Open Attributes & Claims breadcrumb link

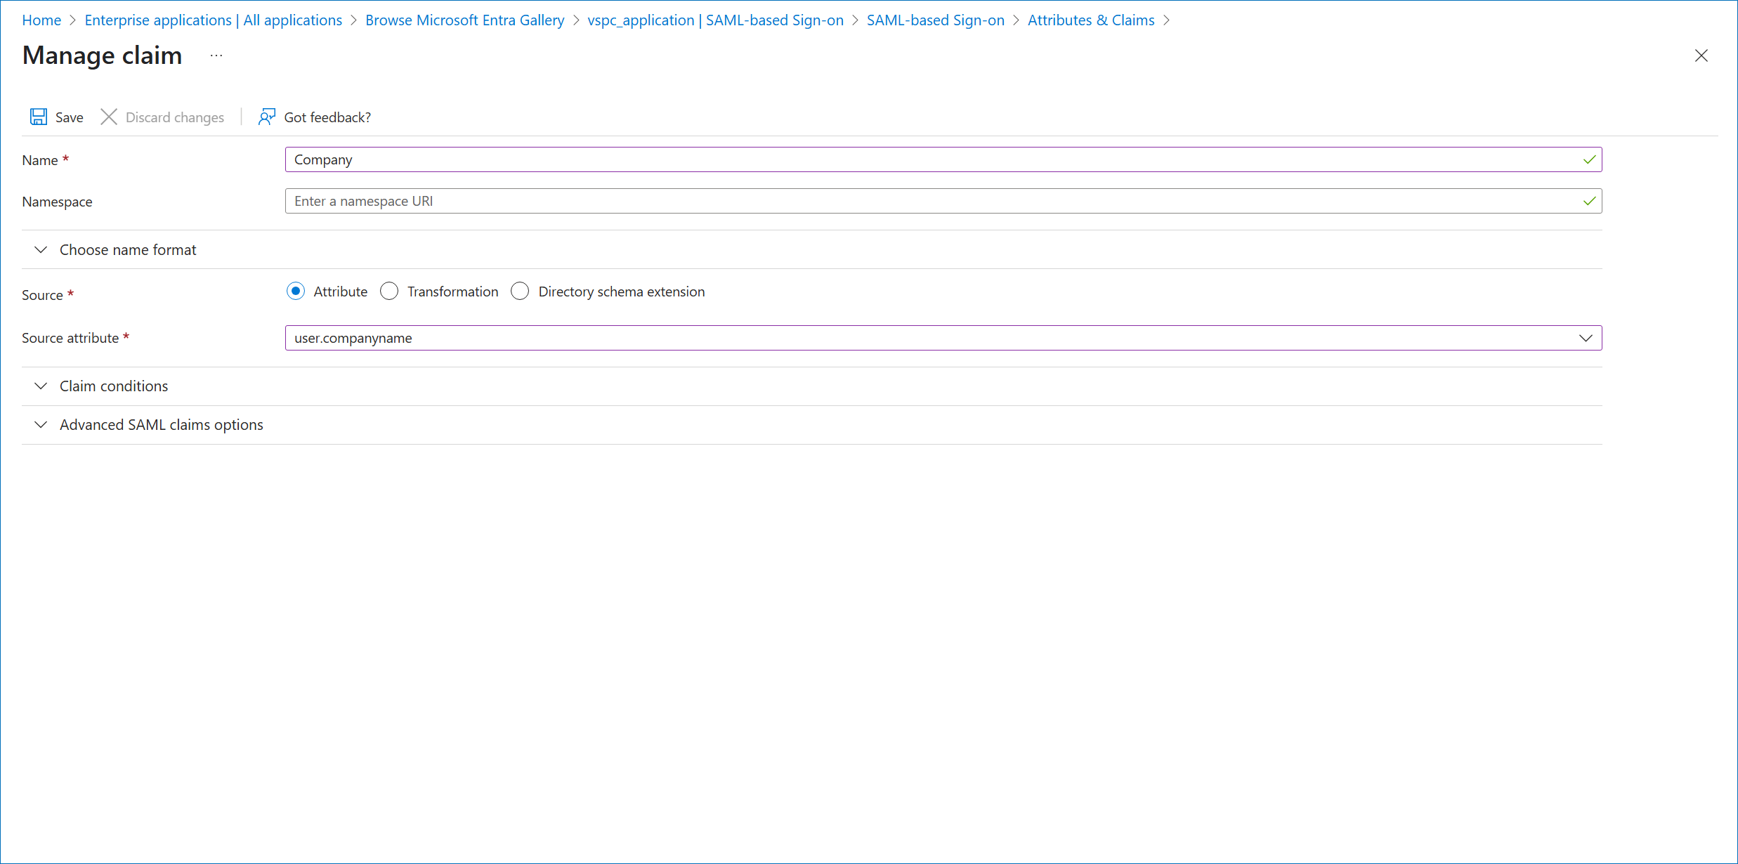tap(1090, 20)
